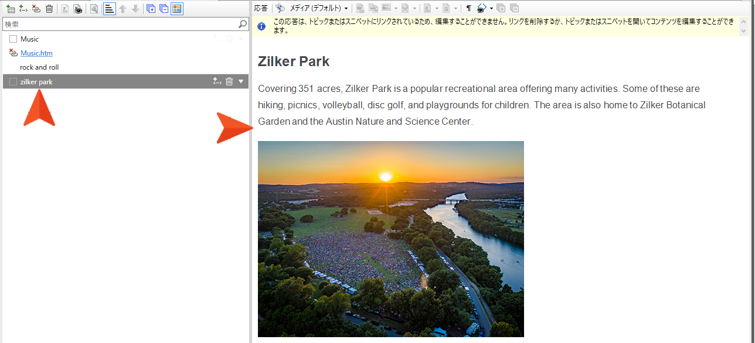Open the properties wrench document icon
The width and height of the screenshot is (755, 343).
[x=94, y=9]
